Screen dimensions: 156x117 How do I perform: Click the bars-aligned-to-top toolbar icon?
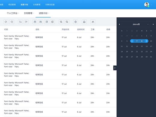(40, 22)
